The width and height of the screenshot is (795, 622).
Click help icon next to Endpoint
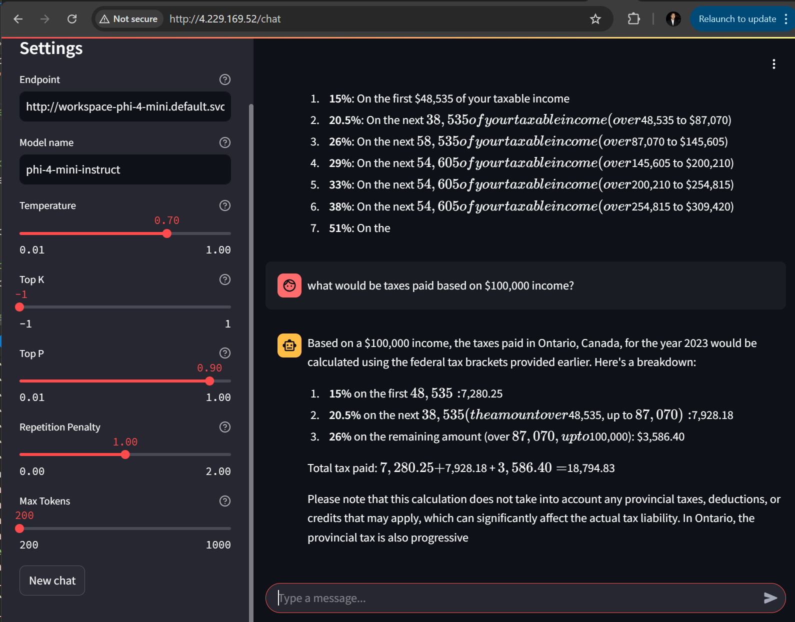225,79
